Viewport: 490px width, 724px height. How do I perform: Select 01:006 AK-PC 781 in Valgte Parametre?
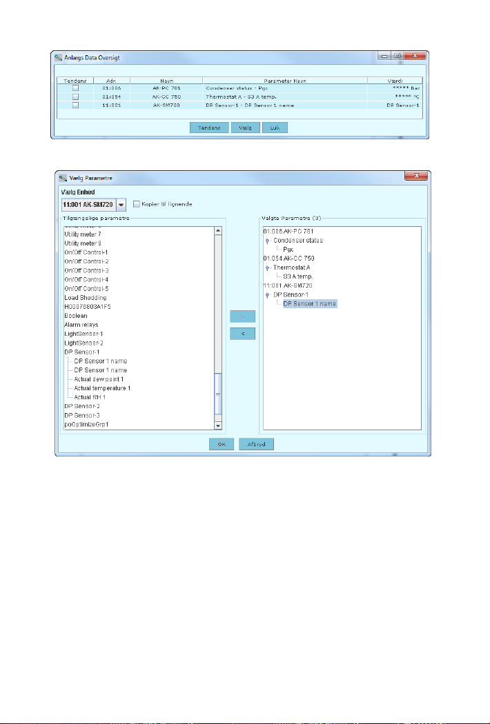click(288, 231)
